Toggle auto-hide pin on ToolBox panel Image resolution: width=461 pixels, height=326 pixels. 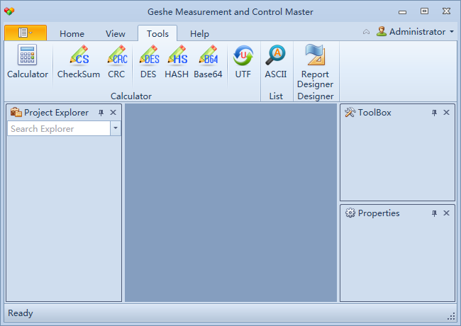[434, 113]
